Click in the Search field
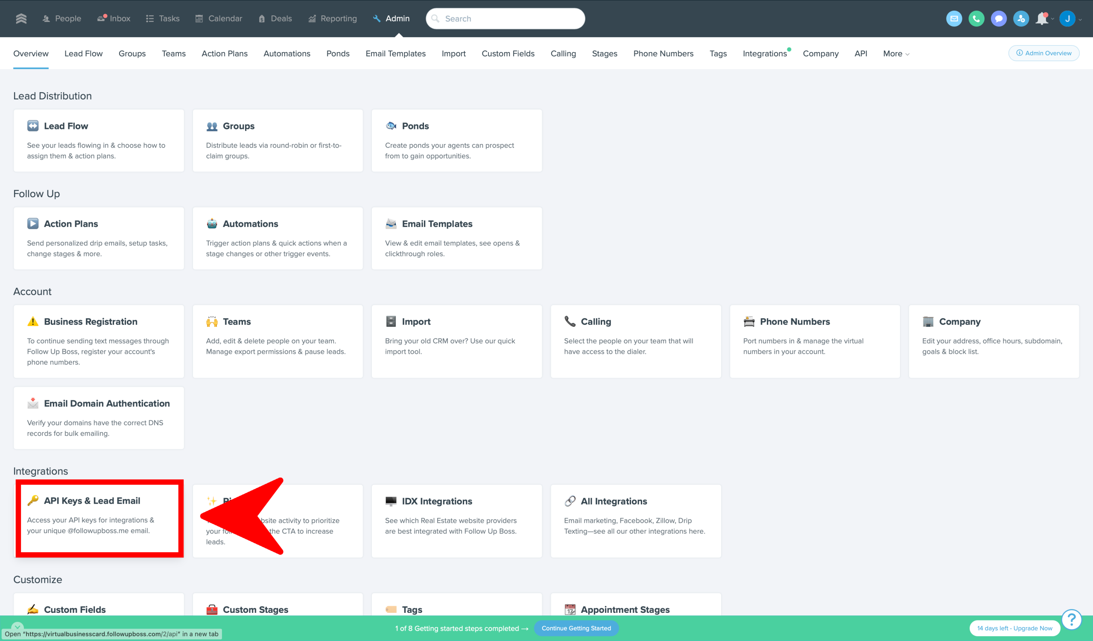 tap(505, 19)
